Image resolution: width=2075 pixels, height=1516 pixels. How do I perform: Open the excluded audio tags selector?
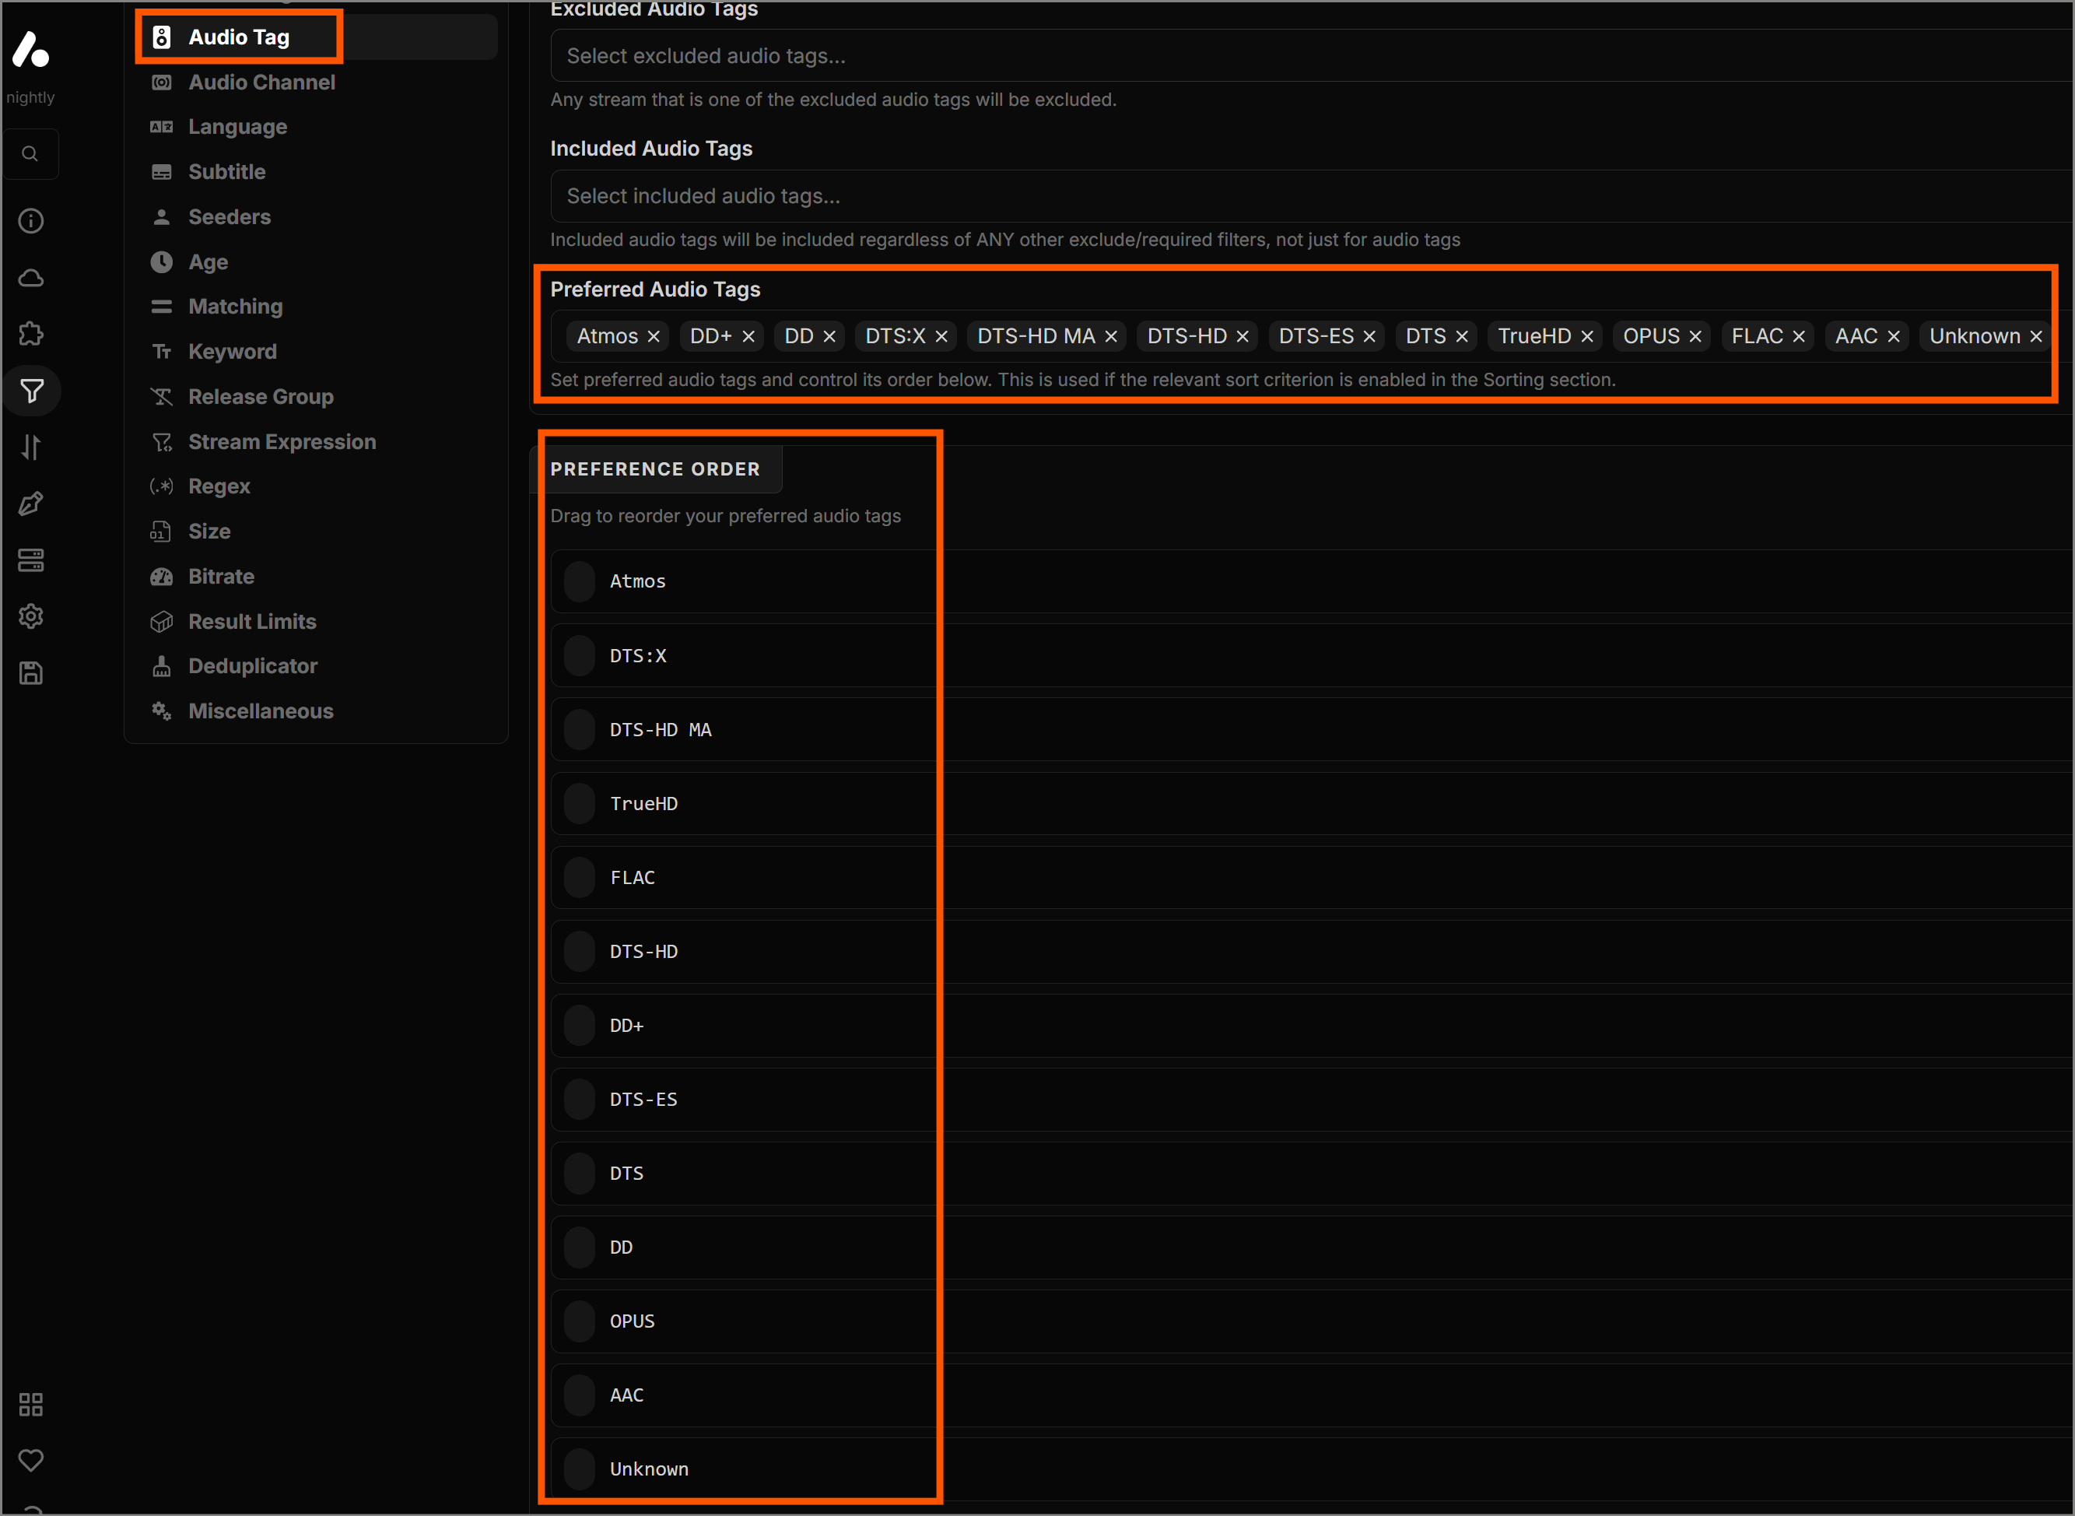[1312, 56]
